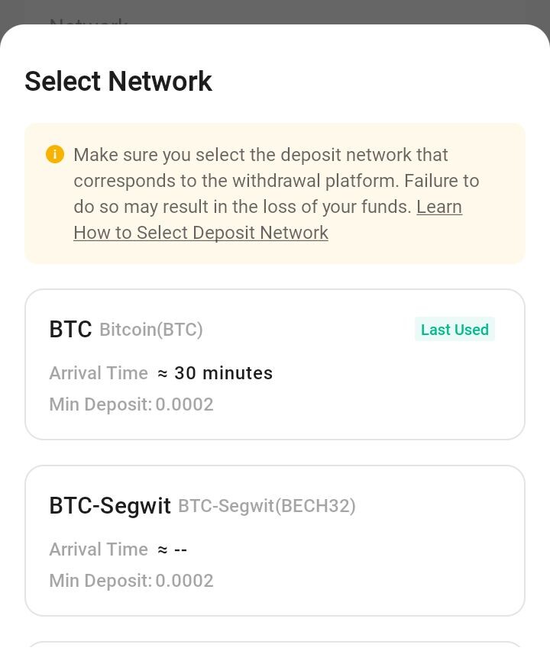Tap Min Deposit 0.0002 on BTC card
The image size is (550, 654).
click(131, 404)
